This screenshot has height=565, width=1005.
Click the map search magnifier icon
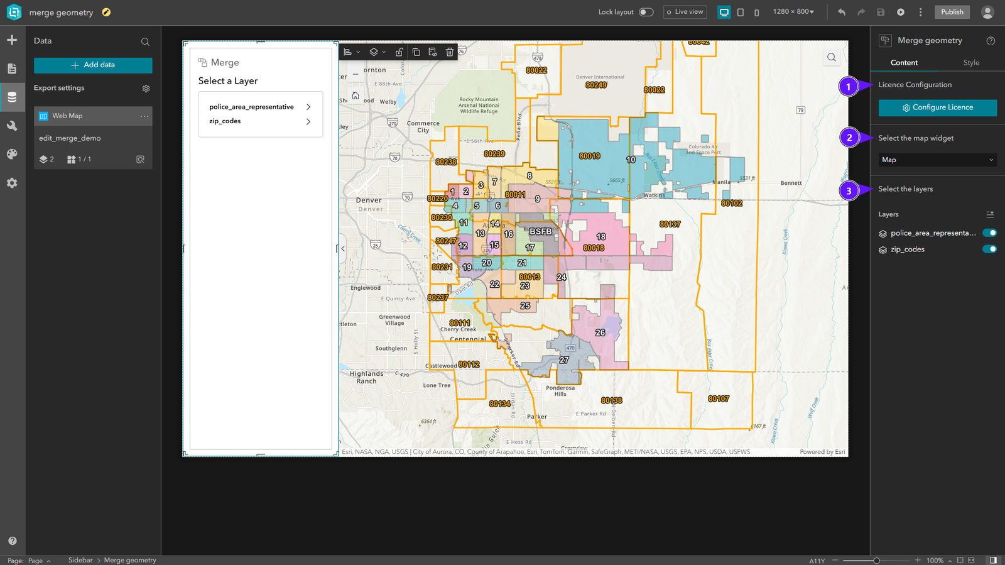[832, 58]
